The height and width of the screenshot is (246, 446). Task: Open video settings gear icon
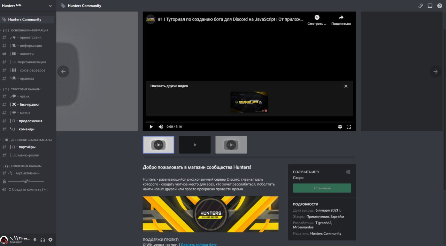pyautogui.click(x=340, y=127)
